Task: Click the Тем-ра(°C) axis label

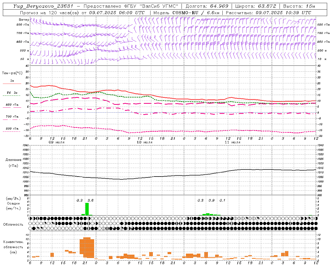Action: (12, 73)
